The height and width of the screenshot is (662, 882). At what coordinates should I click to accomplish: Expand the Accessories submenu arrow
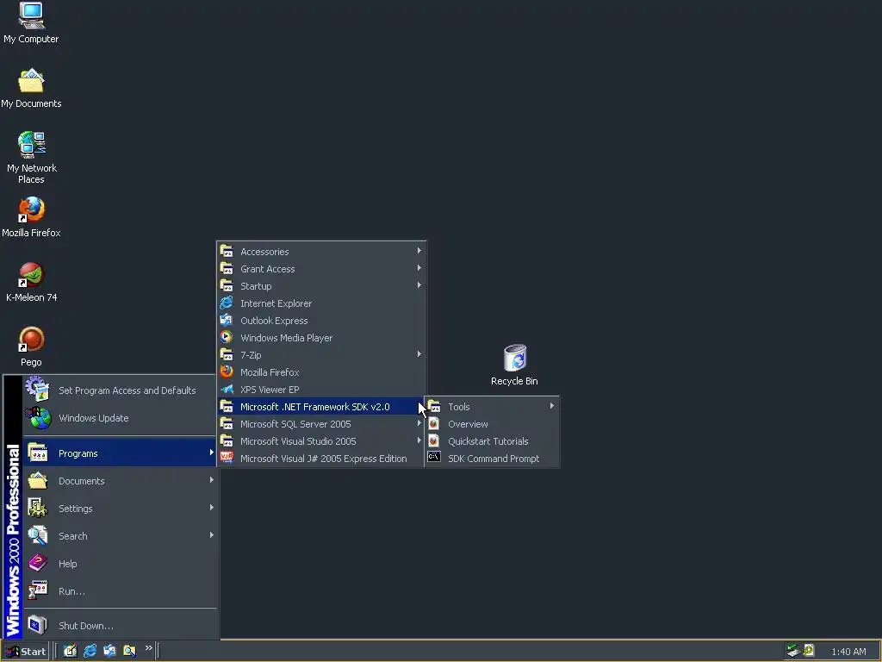[x=419, y=251]
